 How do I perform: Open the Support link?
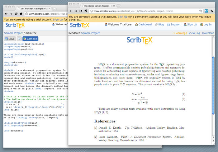pyautogui.click(x=174, y=25)
